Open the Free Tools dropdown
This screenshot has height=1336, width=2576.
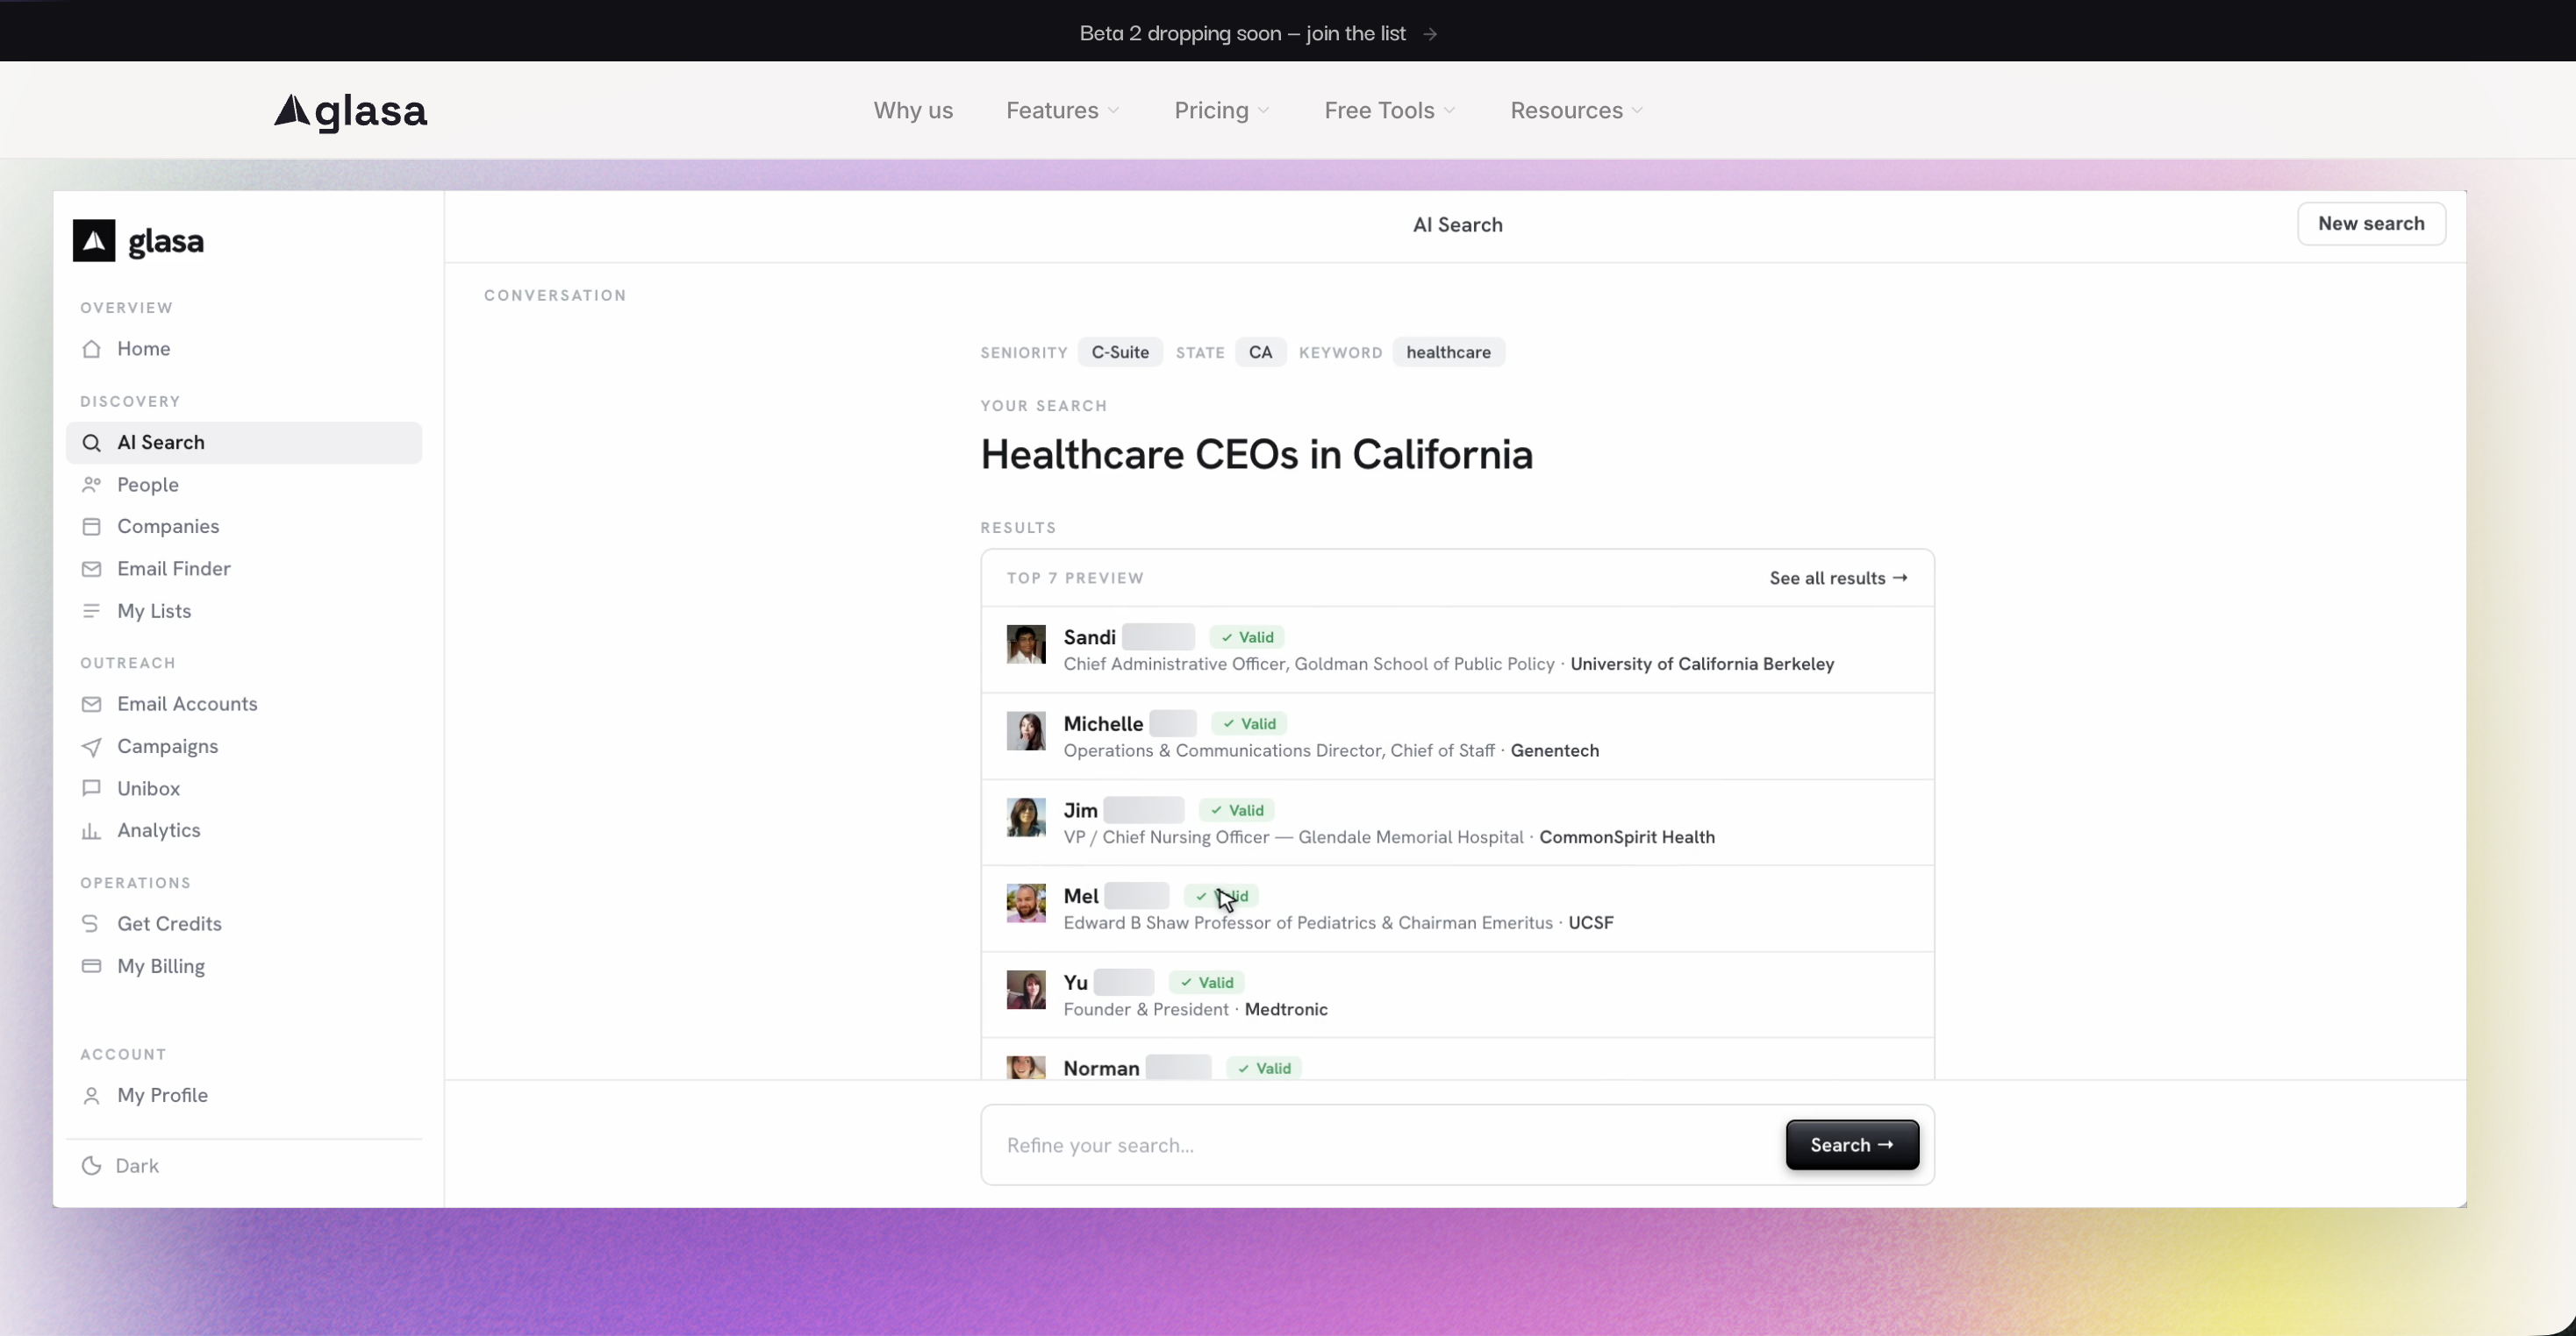1390,110
